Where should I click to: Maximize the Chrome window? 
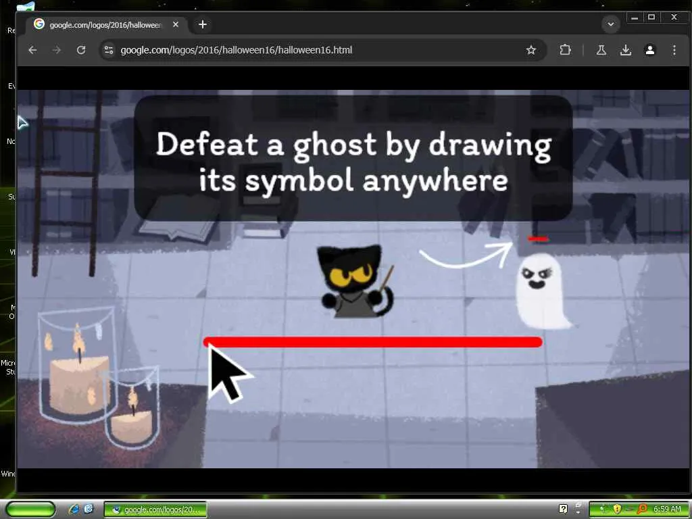tap(651, 17)
